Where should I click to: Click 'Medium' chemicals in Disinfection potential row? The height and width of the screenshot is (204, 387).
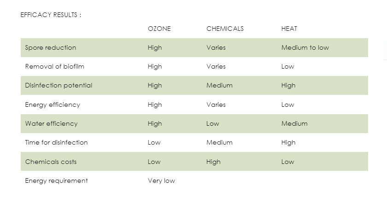point(219,85)
